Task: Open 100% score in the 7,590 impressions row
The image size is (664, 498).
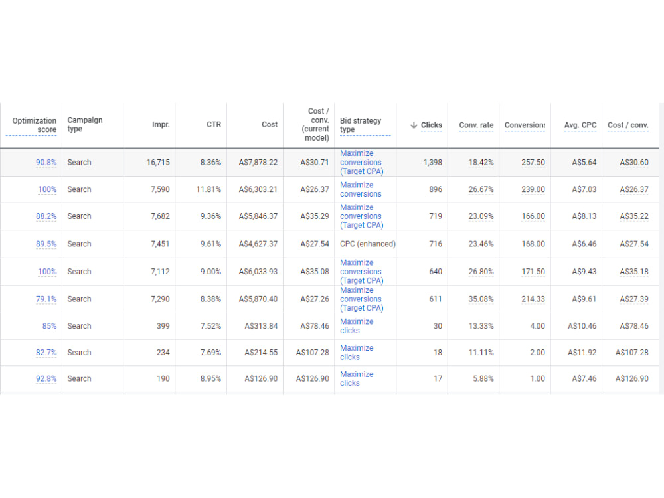Action: point(47,189)
